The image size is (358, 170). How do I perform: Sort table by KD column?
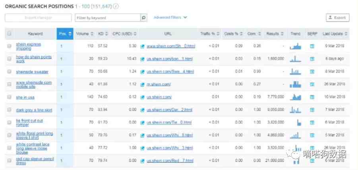click(x=103, y=33)
